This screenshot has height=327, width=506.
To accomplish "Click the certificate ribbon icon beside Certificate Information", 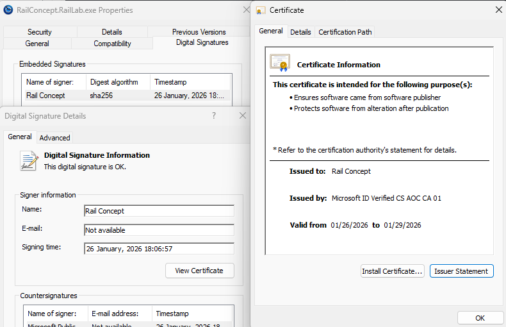I will 280,63.
